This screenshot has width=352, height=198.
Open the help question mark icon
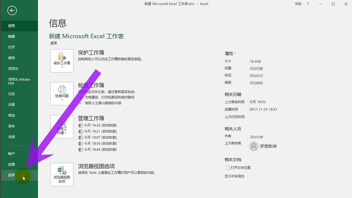point(308,4)
